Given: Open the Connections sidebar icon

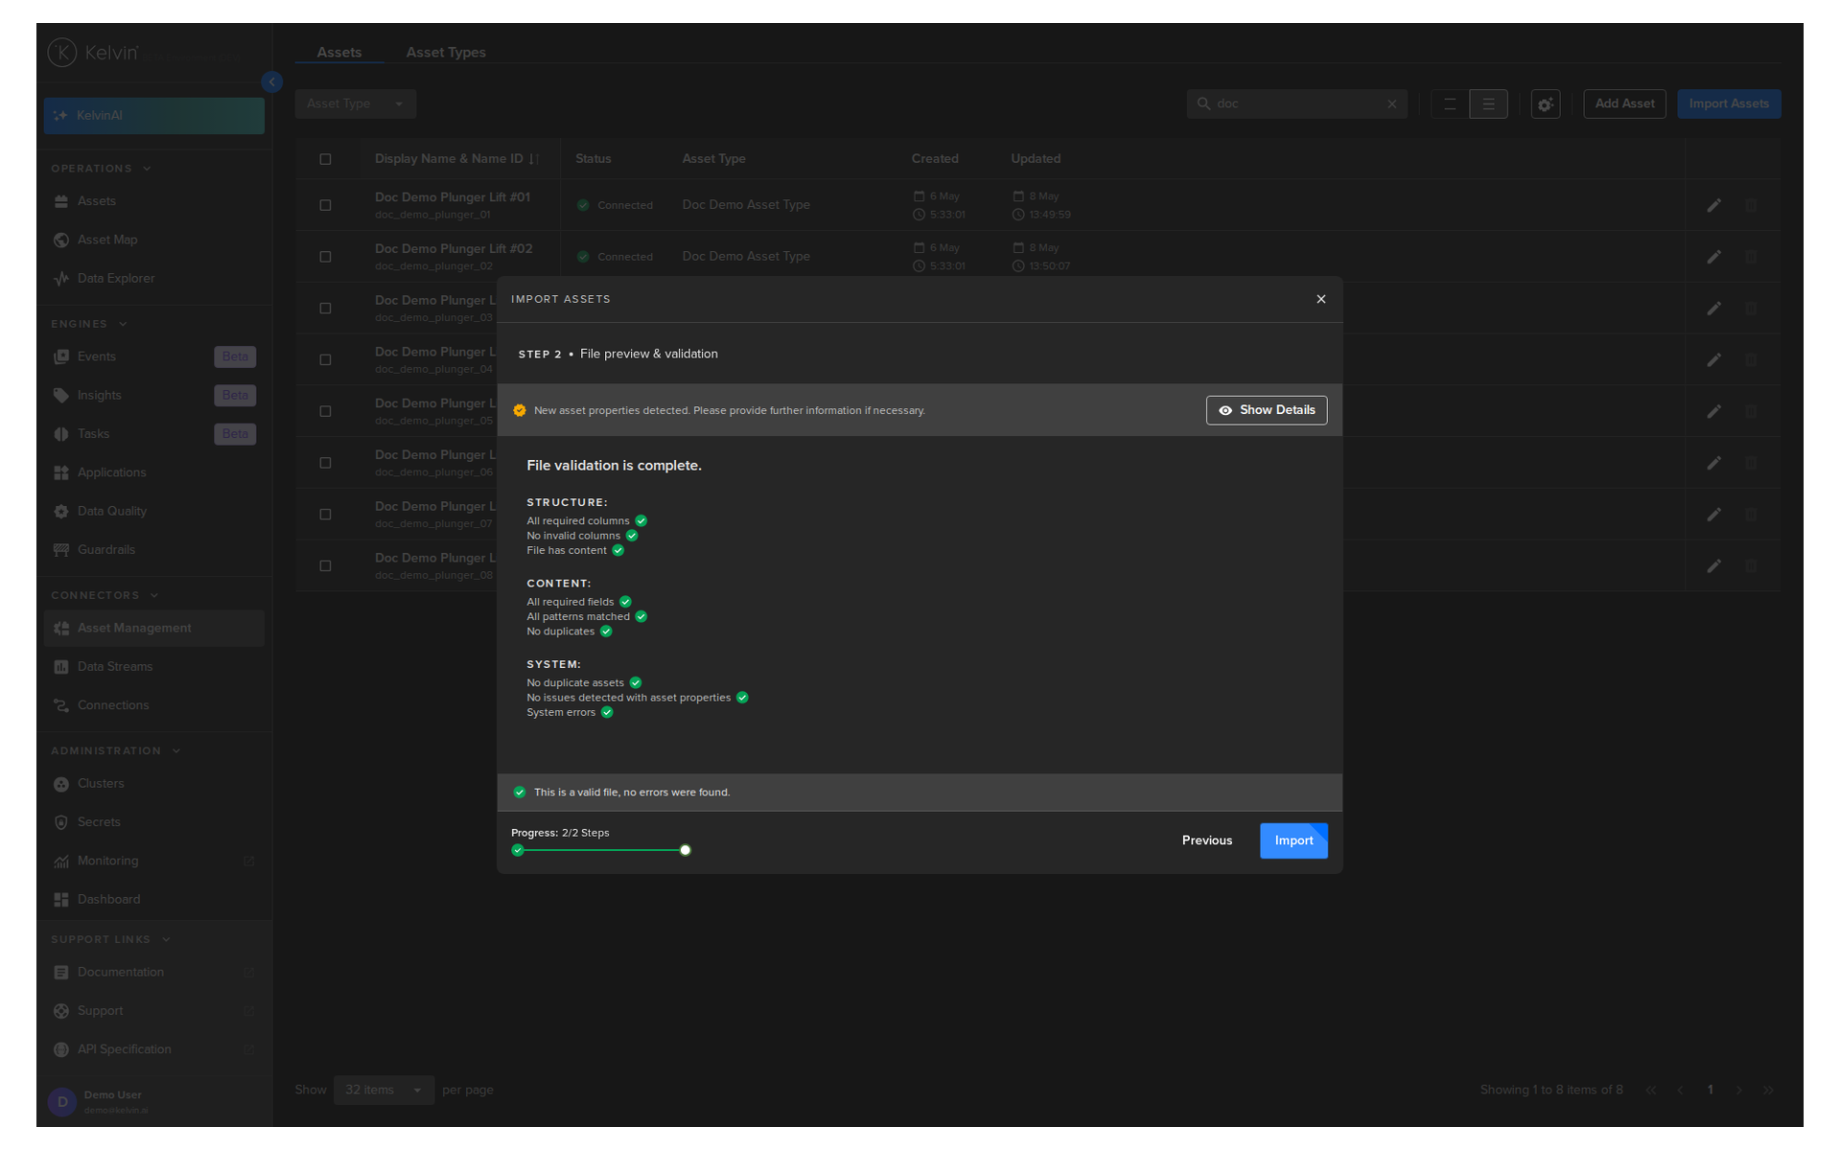Looking at the screenshot, I should point(61,705).
